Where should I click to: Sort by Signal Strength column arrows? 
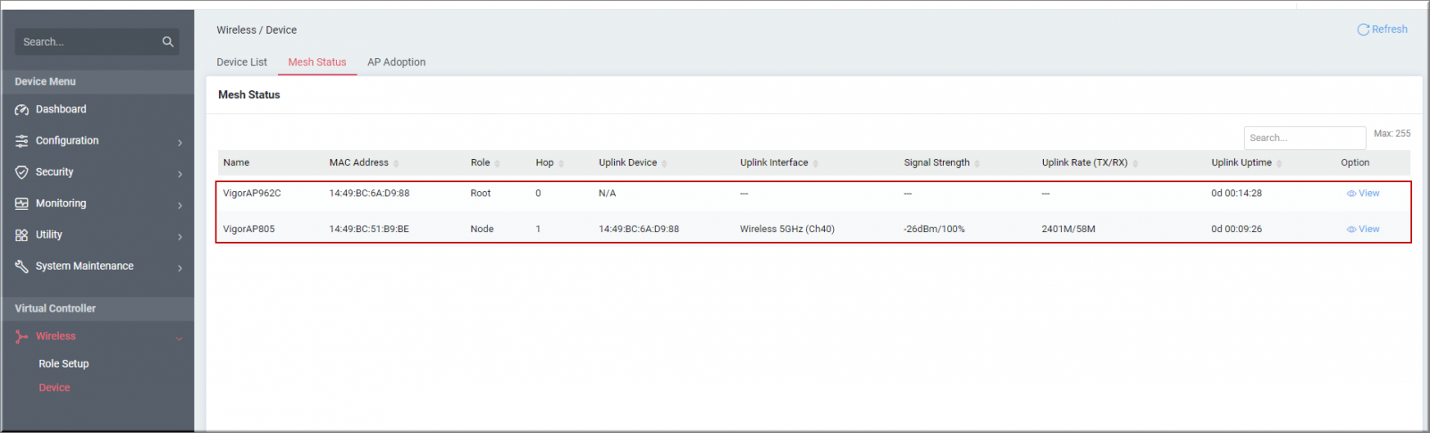point(977,163)
